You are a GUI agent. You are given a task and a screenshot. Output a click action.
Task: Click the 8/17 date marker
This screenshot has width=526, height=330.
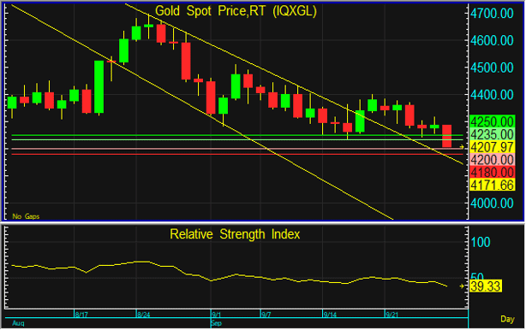[81, 315]
